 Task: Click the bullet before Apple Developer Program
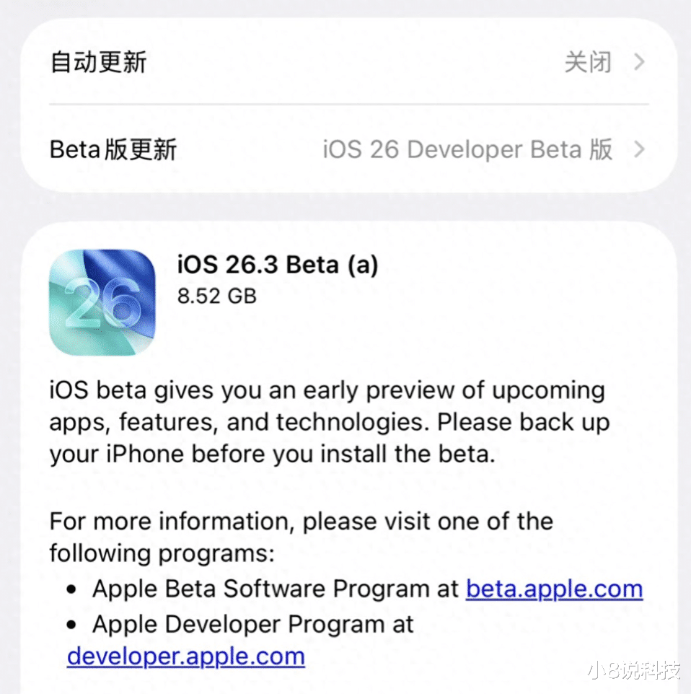coord(71,624)
